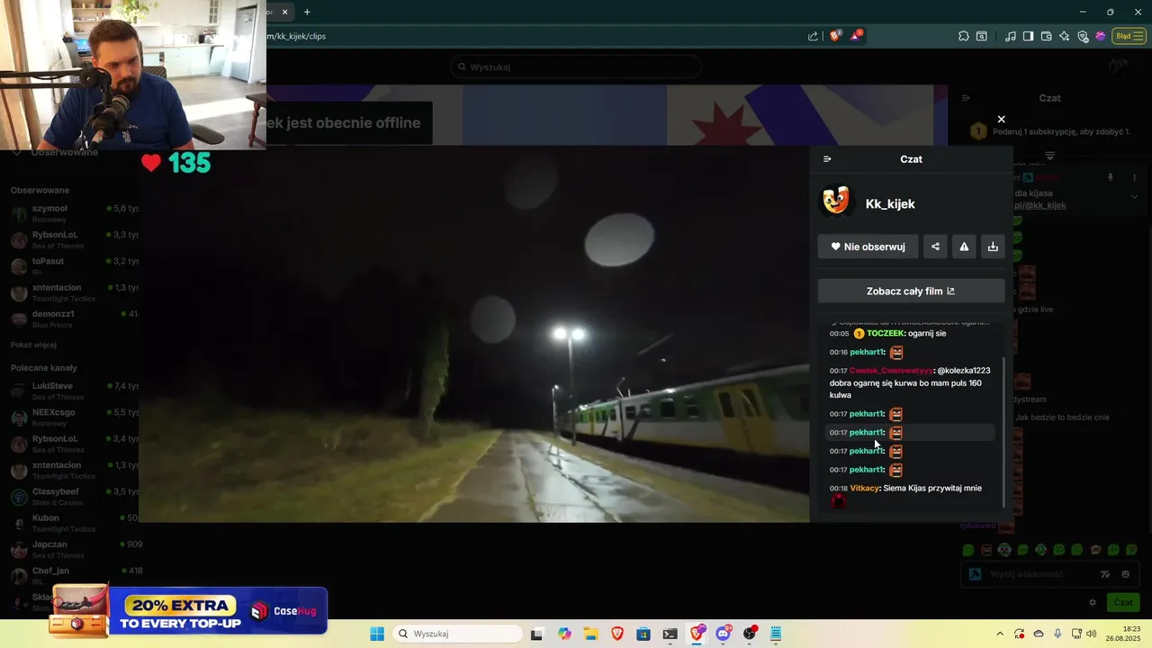The height and width of the screenshot is (648, 1152).
Task: Click Pokaż więcej in sidebar
Action: (33, 345)
